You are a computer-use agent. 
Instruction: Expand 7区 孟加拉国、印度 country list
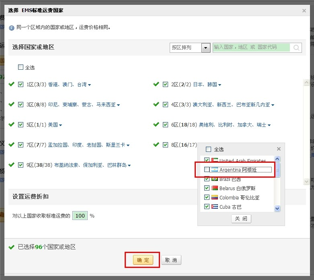point(128,145)
